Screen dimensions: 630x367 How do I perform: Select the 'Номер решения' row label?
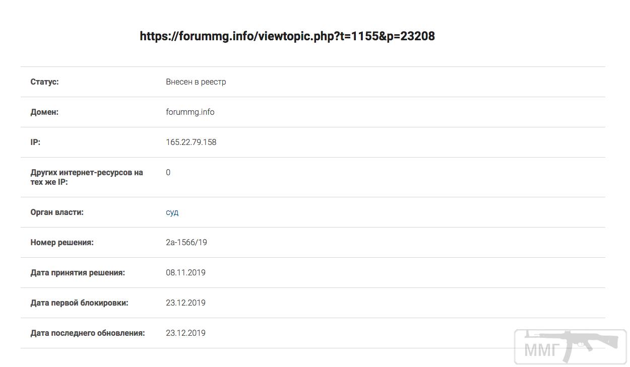[62, 243]
